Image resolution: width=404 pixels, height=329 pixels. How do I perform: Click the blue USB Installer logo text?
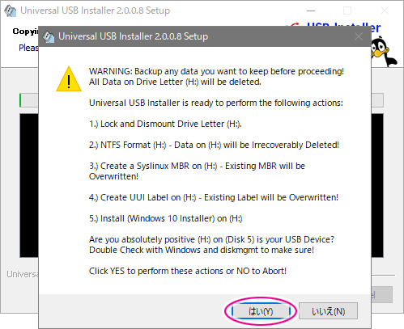tap(343, 27)
